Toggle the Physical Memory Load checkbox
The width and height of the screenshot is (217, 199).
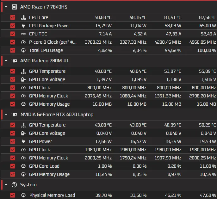tap(13, 195)
